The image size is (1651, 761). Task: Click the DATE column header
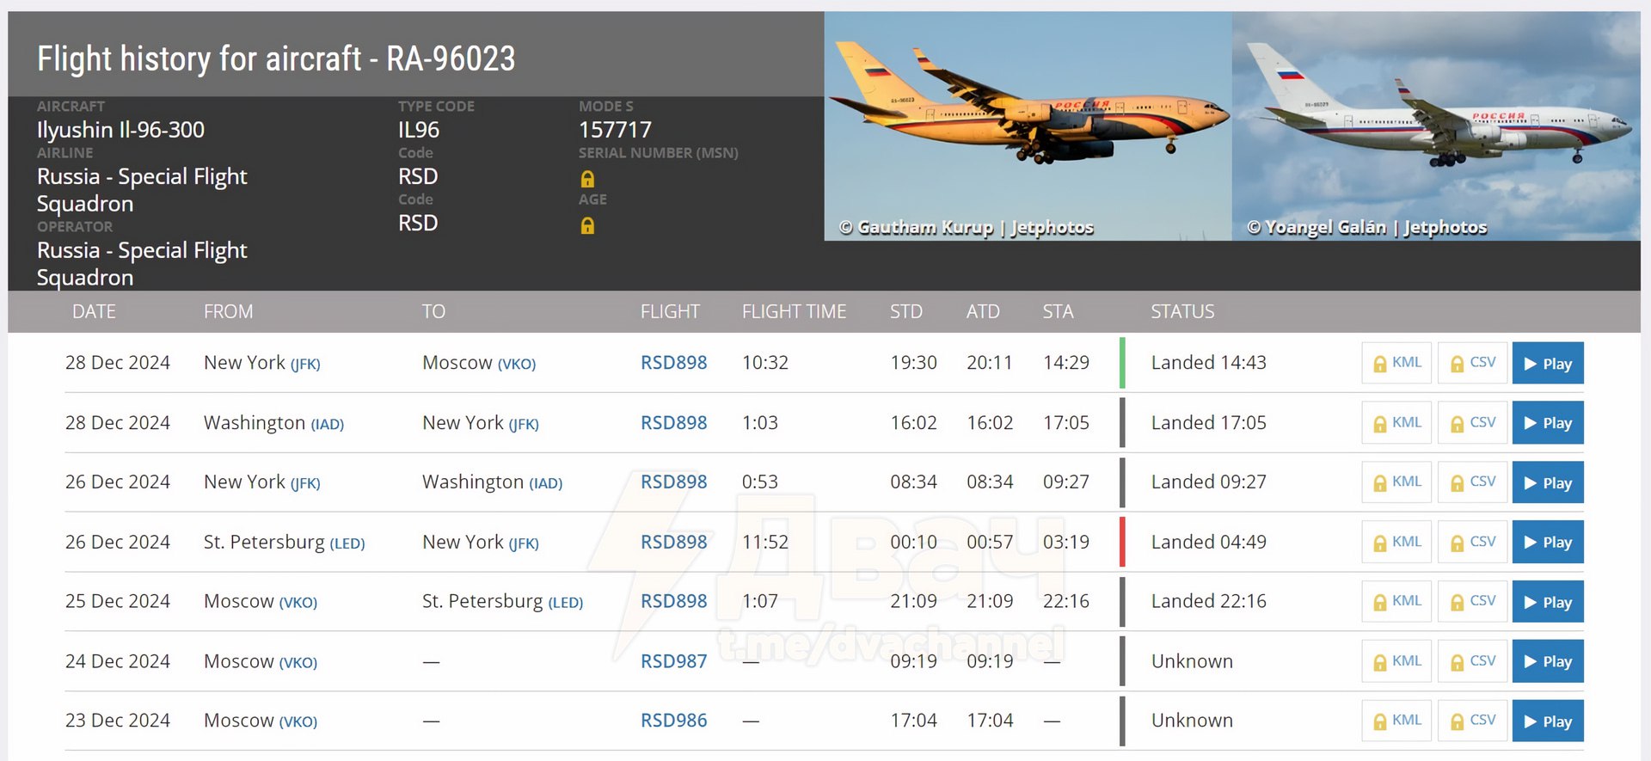tap(94, 311)
